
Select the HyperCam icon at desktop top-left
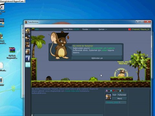(x=2, y=6)
